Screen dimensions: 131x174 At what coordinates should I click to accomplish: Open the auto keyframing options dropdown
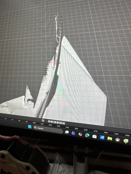tap(46, 121)
